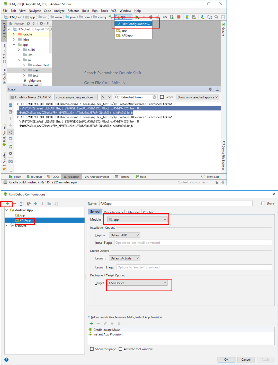
Task: Copy configuration icon in dialog toolbar
Action: [x=22, y=204]
